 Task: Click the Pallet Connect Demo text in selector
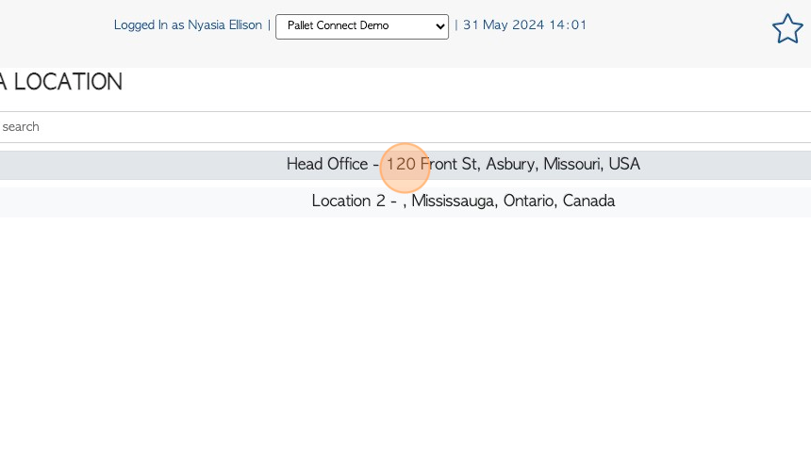[x=338, y=25]
